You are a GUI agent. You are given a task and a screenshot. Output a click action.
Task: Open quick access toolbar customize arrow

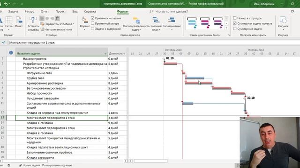pyautogui.click(x=22, y=4)
